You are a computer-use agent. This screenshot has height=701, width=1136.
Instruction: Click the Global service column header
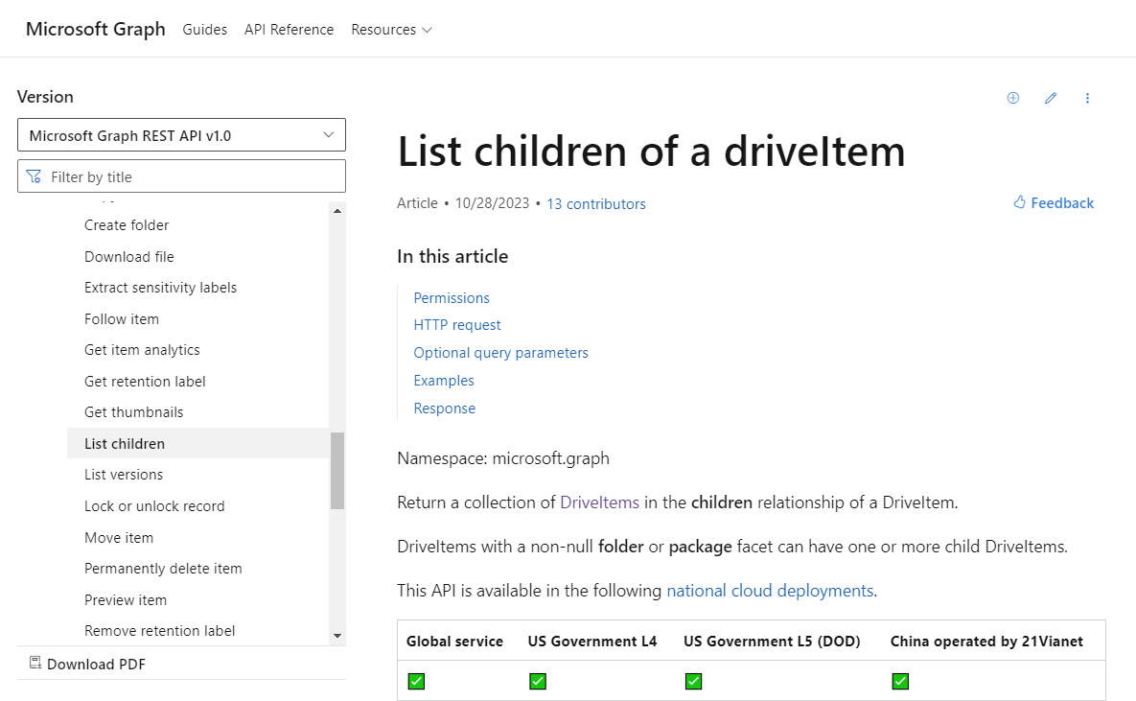454,641
